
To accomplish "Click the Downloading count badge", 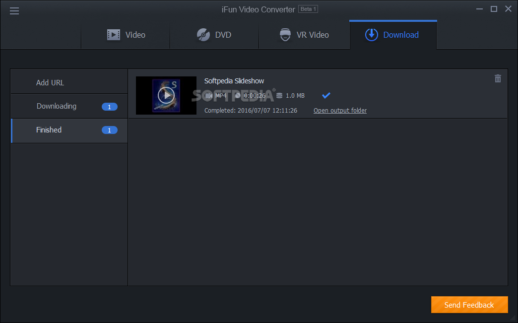I will tap(110, 107).
